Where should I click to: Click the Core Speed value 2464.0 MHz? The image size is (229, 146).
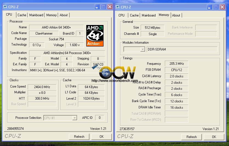click(42, 87)
